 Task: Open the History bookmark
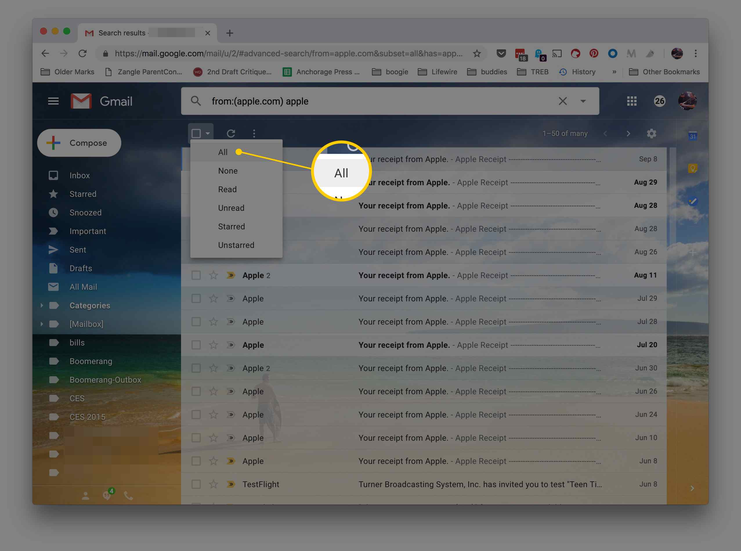[x=577, y=72]
